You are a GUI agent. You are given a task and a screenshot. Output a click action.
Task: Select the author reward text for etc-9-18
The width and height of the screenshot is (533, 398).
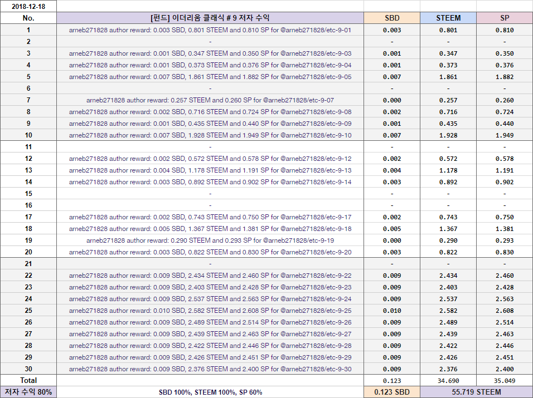[210, 229]
